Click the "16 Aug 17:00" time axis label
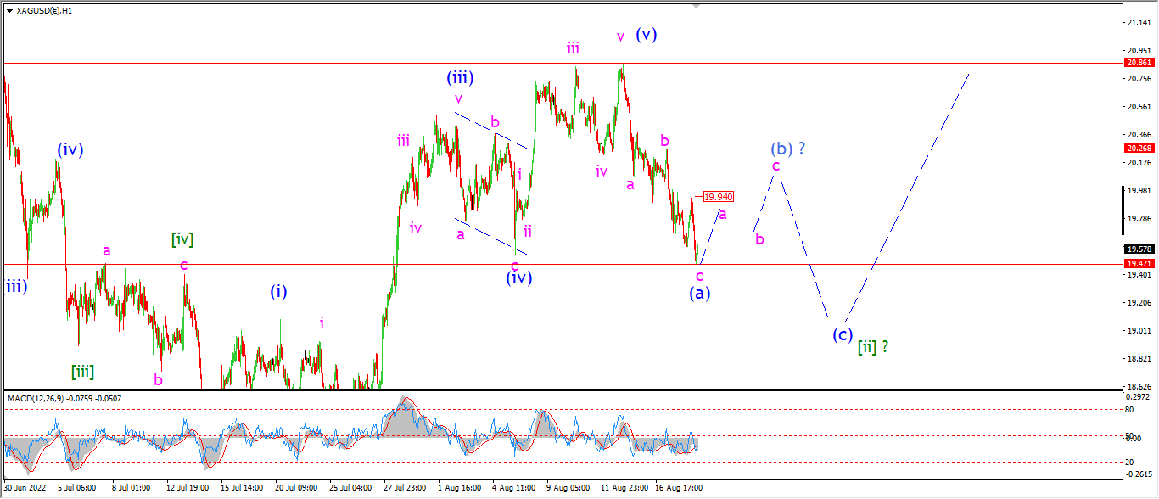This screenshot has height=499, width=1159. pyautogui.click(x=680, y=488)
